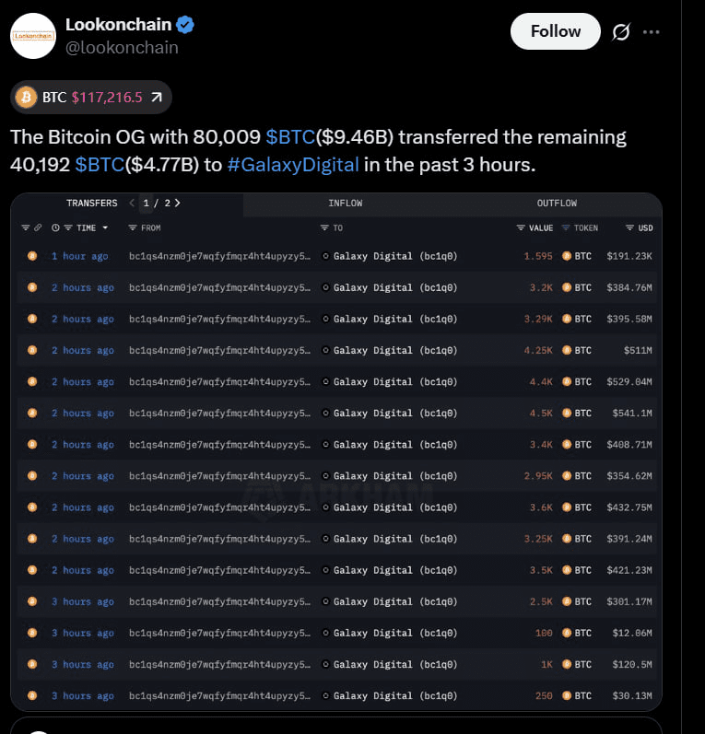Toggle the FROM column filter
705x734 pixels.
pos(133,227)
